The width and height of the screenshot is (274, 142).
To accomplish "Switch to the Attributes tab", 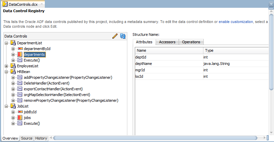I will (x=144, y=42).
